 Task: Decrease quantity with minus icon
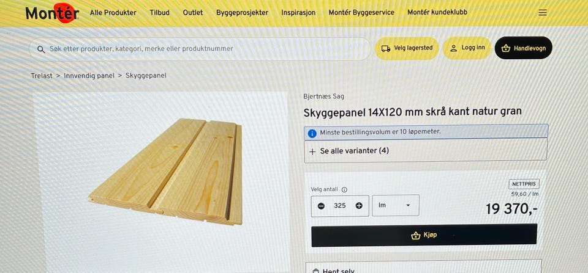321,206
